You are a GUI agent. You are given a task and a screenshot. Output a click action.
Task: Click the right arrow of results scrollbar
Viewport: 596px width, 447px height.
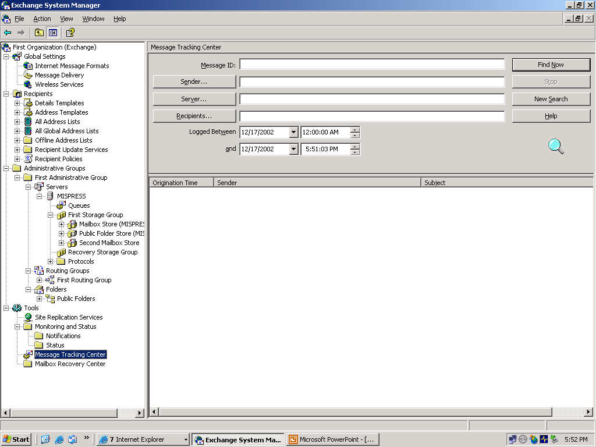[x=588, y=411]
